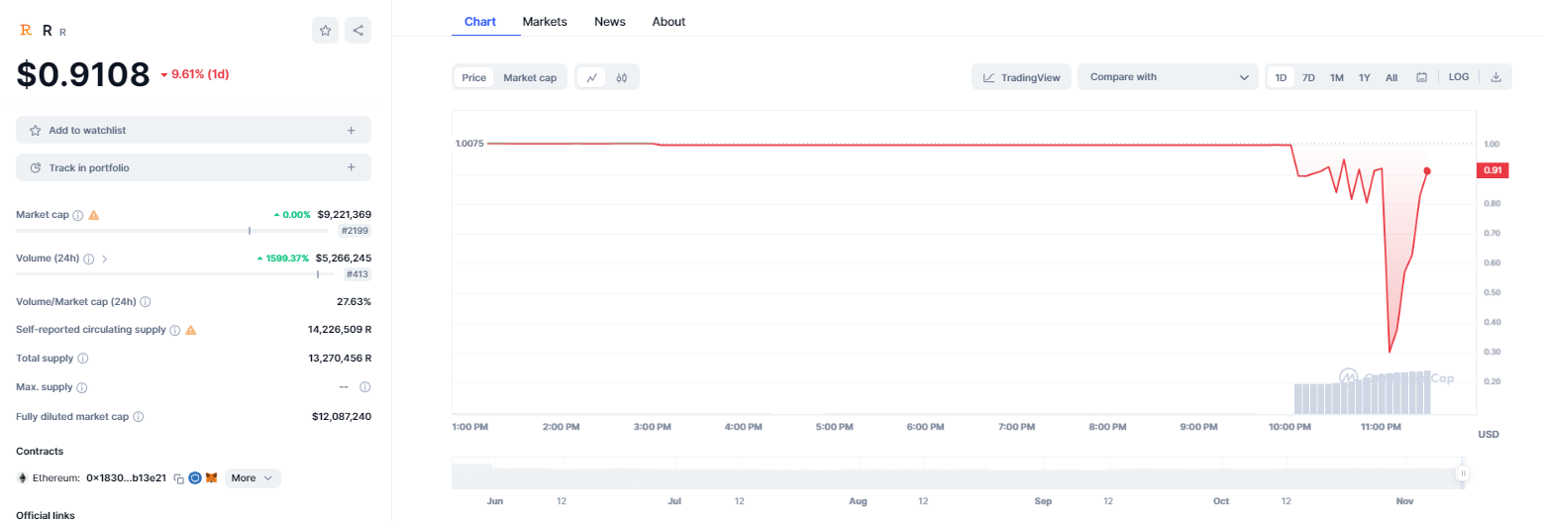Click the chart range slider handle

(x=1462, y=474)
